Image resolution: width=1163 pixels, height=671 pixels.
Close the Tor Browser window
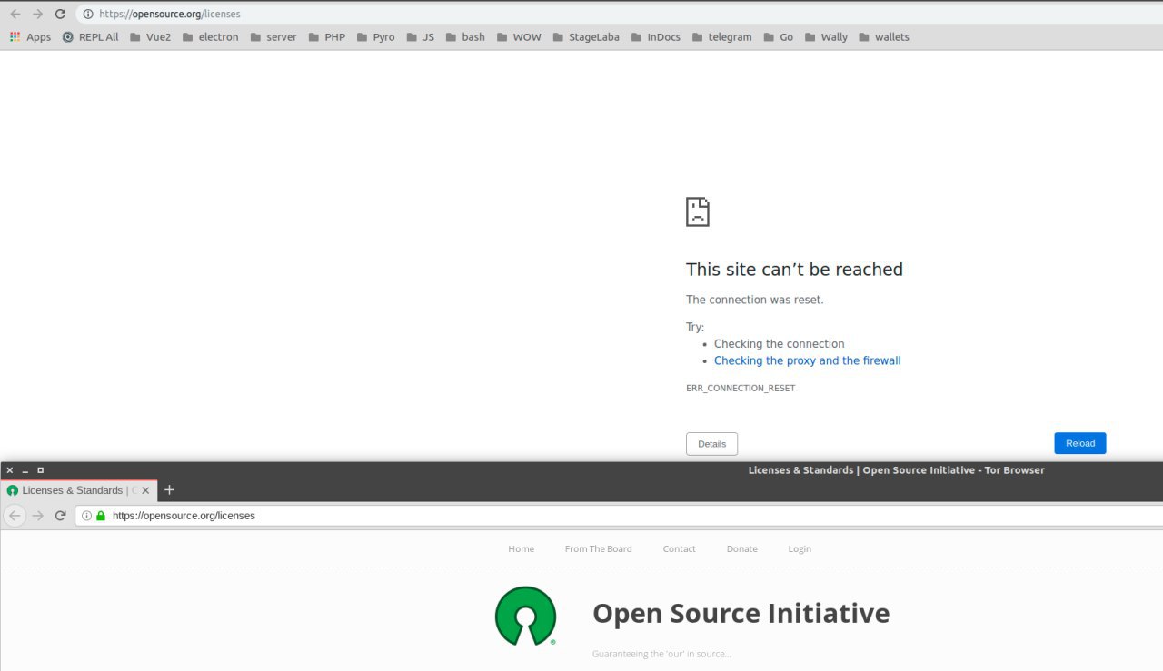(9, 470)
